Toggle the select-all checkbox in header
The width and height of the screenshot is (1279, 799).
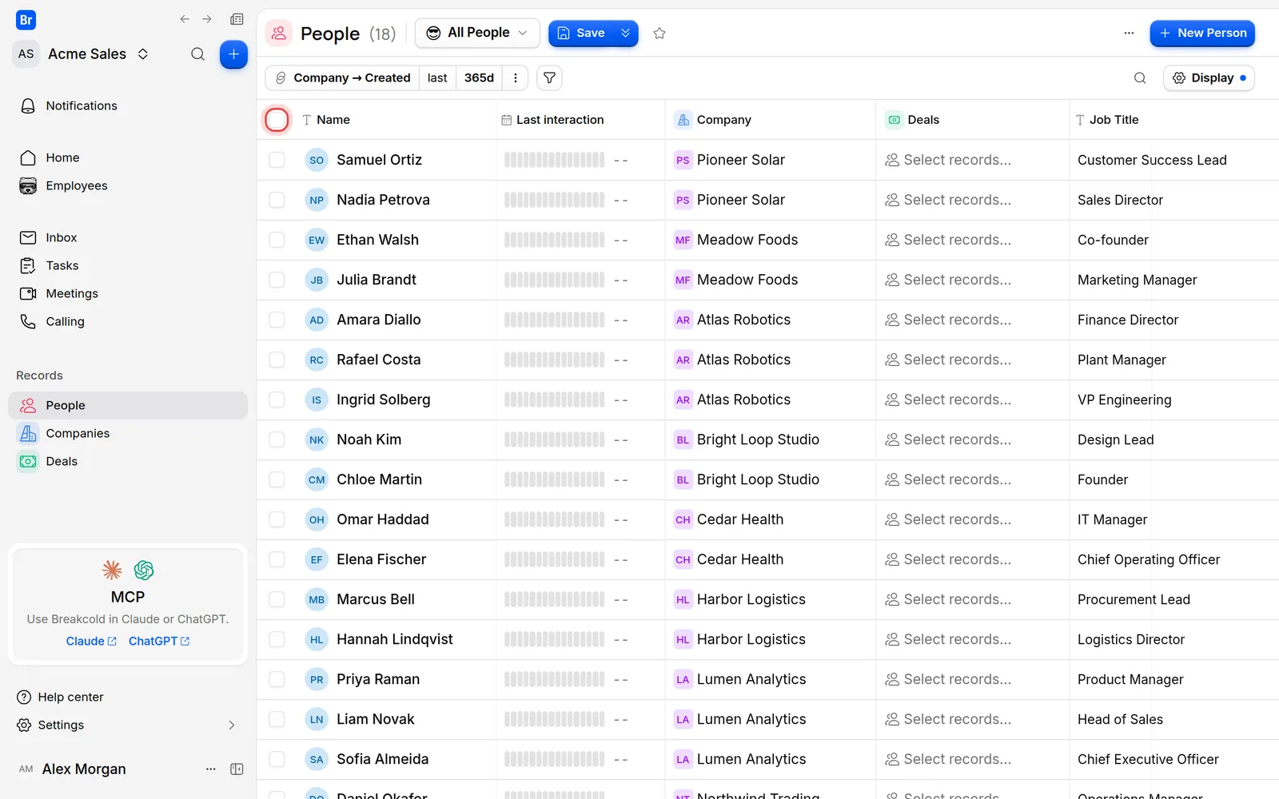[x=277, y=120]
